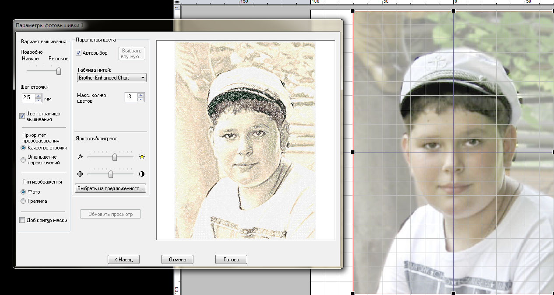Click the low contrast circle icon
This screenshot has width=554, height=295.
pyautogui.click(x=80, y=174)
